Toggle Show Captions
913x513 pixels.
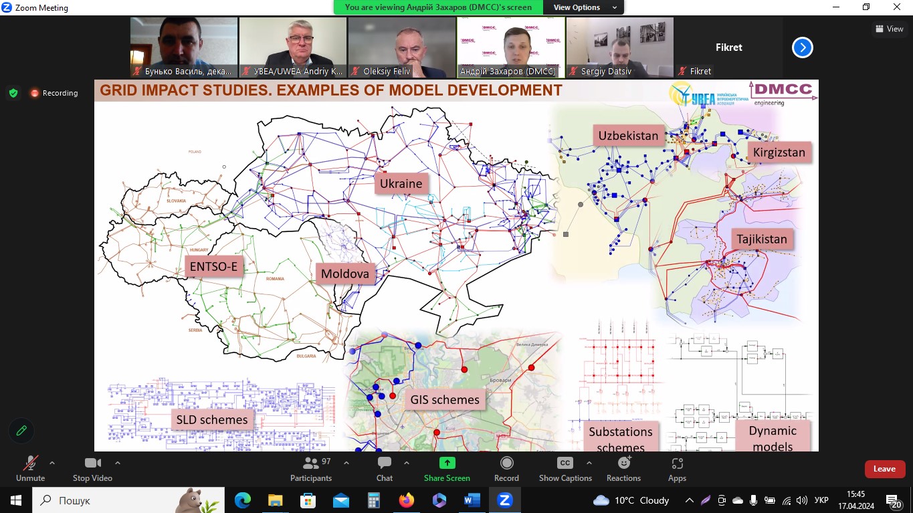click(x=565, y=469)
